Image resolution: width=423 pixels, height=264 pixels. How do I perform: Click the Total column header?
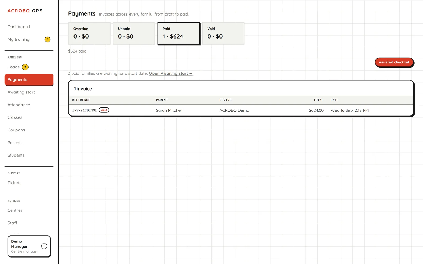pyautogui.click(x=318, y=100)
